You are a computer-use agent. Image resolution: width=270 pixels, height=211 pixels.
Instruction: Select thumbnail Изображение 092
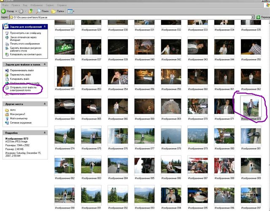[118, 195]
